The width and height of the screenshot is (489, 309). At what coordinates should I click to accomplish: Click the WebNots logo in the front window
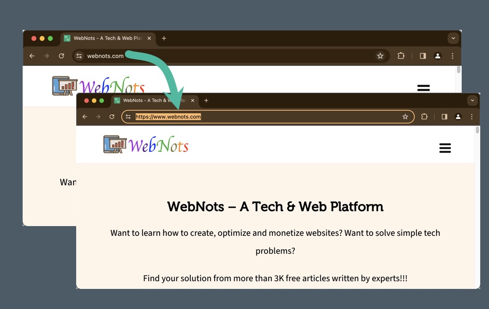coord(146,144)
